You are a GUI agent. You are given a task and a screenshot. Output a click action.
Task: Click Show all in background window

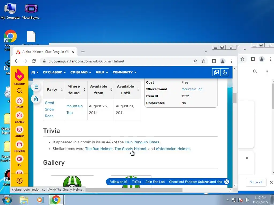pos(256,182)
